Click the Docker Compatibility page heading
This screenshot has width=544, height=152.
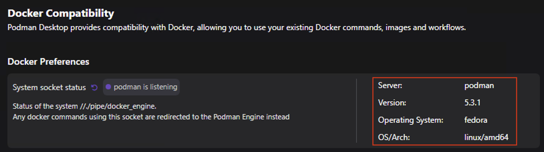61,13
